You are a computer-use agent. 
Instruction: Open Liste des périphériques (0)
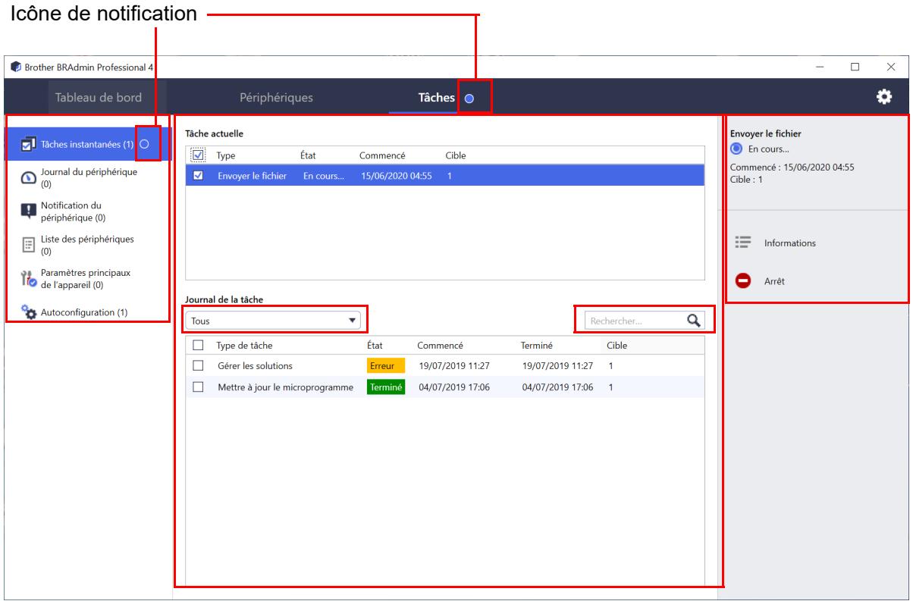[87, 245]
